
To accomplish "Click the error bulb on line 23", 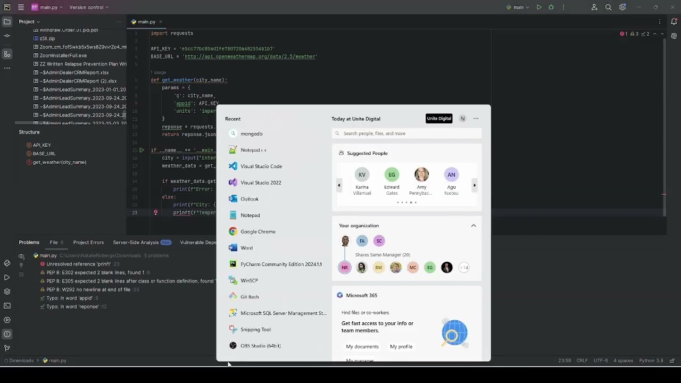I will (155, 212).
